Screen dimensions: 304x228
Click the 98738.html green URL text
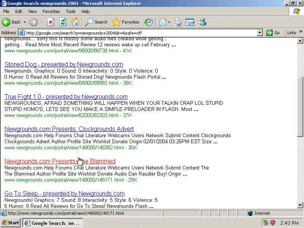click(x=68, y=51)
